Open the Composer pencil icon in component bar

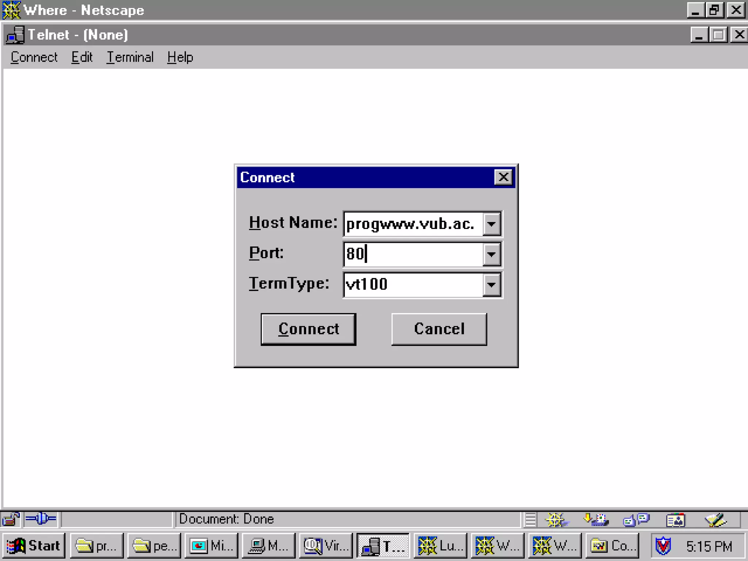715,520
